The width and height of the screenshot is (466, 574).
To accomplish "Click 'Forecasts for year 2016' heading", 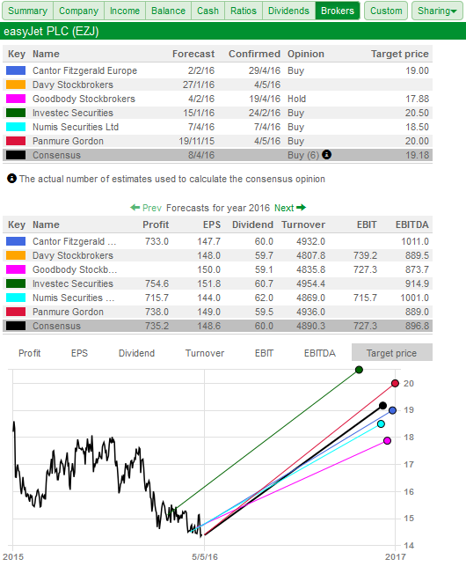I will (218, 208).
